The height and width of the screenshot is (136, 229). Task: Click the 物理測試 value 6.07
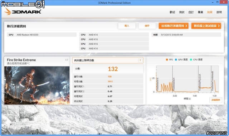tap(110, 96)
